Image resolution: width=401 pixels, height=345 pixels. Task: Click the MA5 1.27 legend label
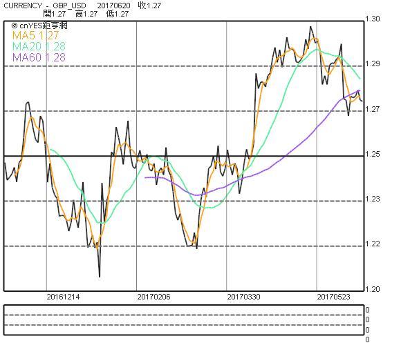click(x=35, y=35)
